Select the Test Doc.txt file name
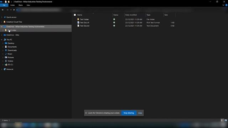The image size is (228, 128). pyautogui.click(x=85, y=26)
